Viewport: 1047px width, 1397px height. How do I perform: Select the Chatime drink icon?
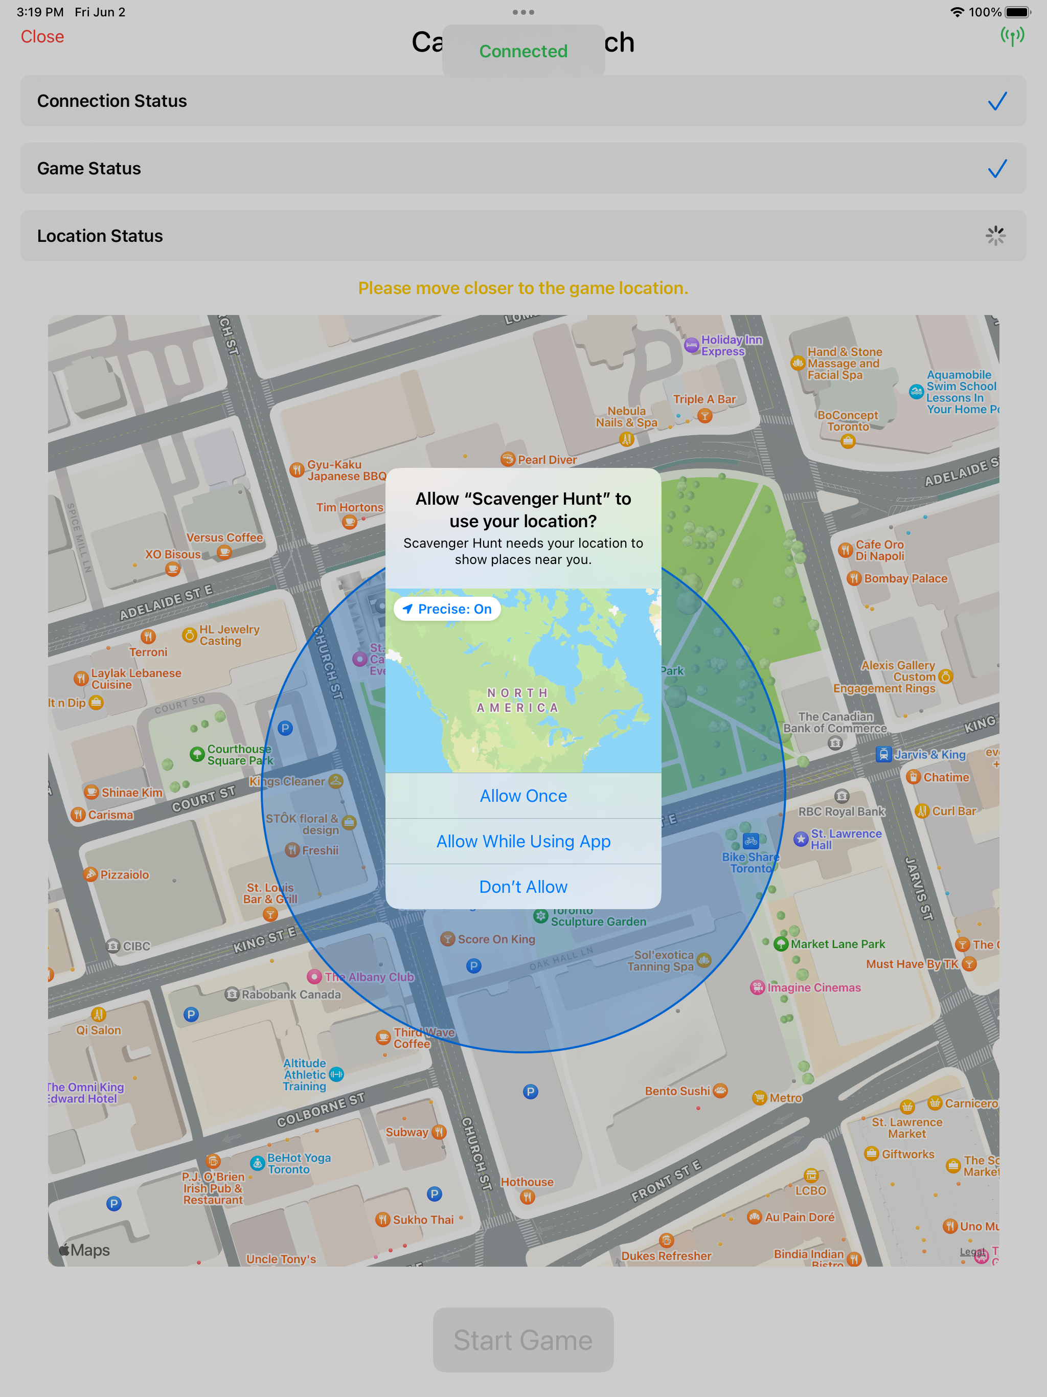[913, 777]
